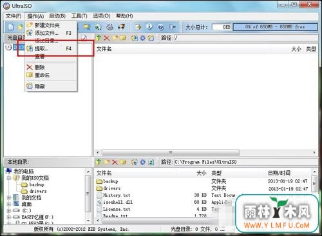Click gear properties icon in disc pane toolbar
322x236 pixels.
tap(143, 38)
